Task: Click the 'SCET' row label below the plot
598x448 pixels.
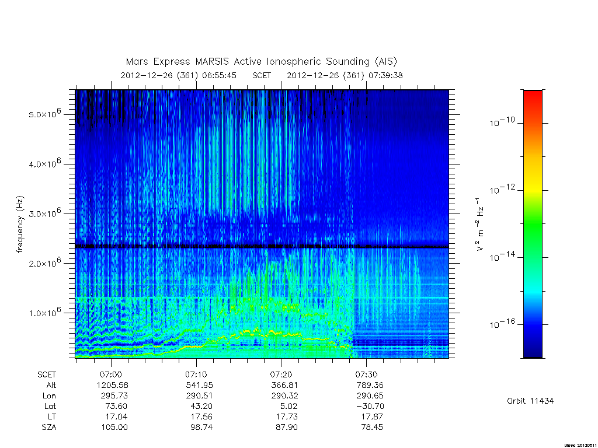Action: 47,374
